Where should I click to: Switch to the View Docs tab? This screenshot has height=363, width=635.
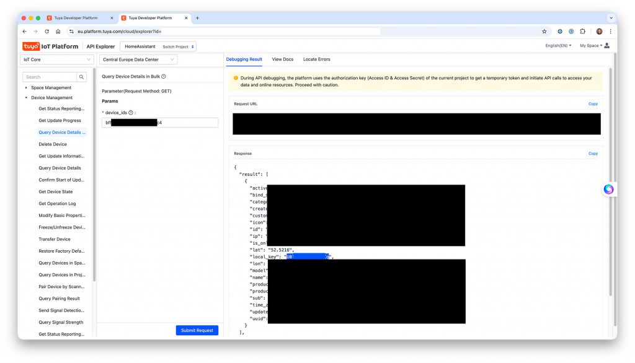click(282, 59)
